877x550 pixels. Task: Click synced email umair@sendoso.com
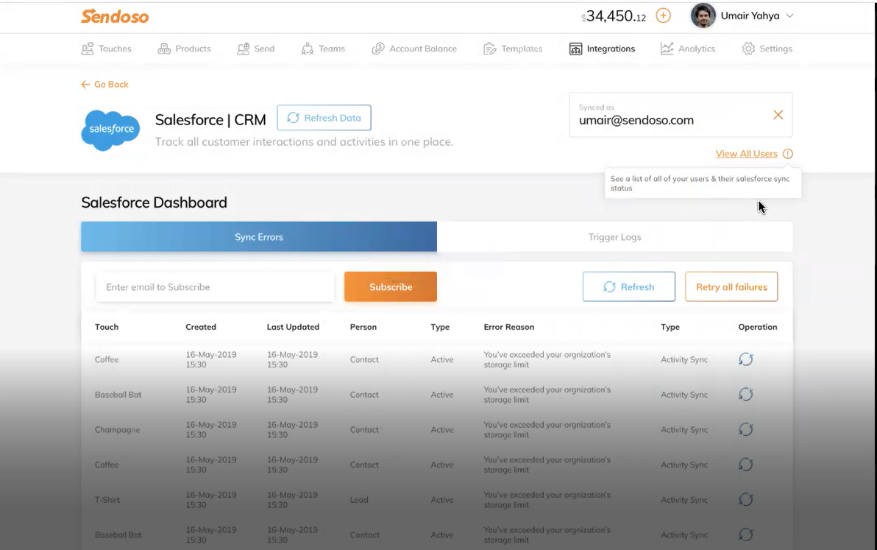[x=636, y=120]
